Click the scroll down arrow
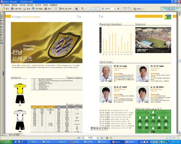Screen dimensions: 181x144 coord(180,132)
